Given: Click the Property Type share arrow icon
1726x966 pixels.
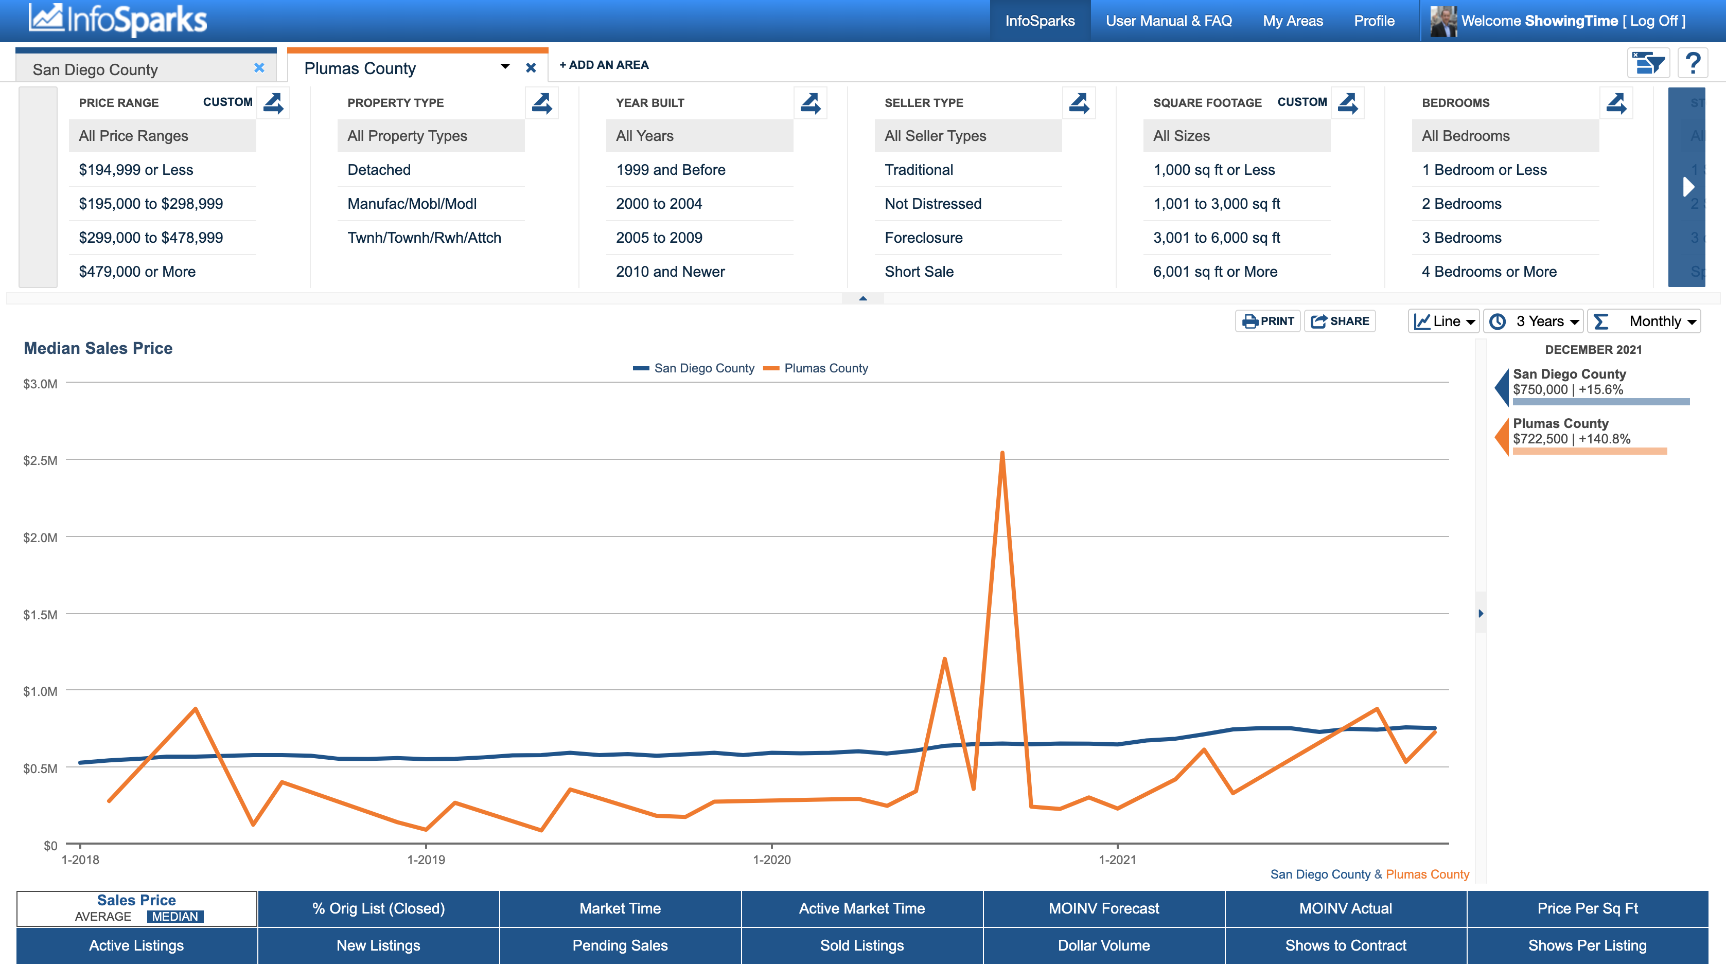Looking at the screenshot, I should pos(541,102).
